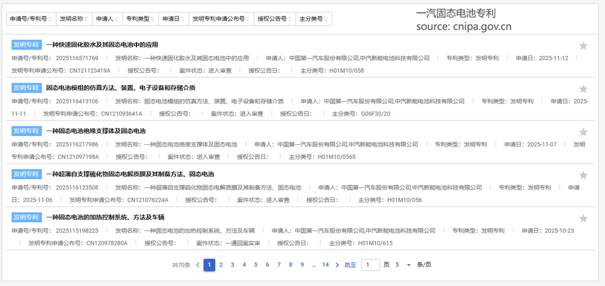Image resolution: width=605 pixels, height=286 pixels.
Task: Favorite the 固态电池模组的仿真方法 patent
Action: pos(583,89)
